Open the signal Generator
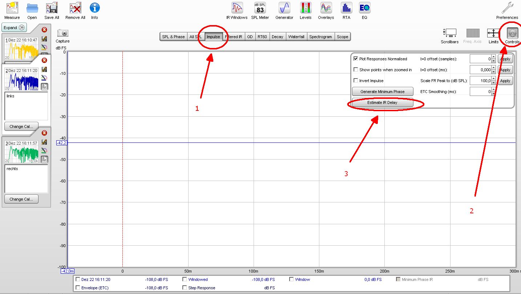This screenshot has height=294, width=521. [x=284, y=11]
